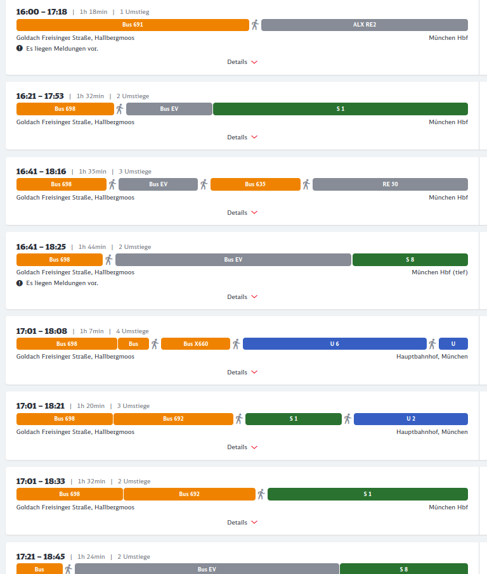The width and height of the screenshot is (487, 574).
Task: Click the walking icon before the U 6 segment
Action: 236,344
